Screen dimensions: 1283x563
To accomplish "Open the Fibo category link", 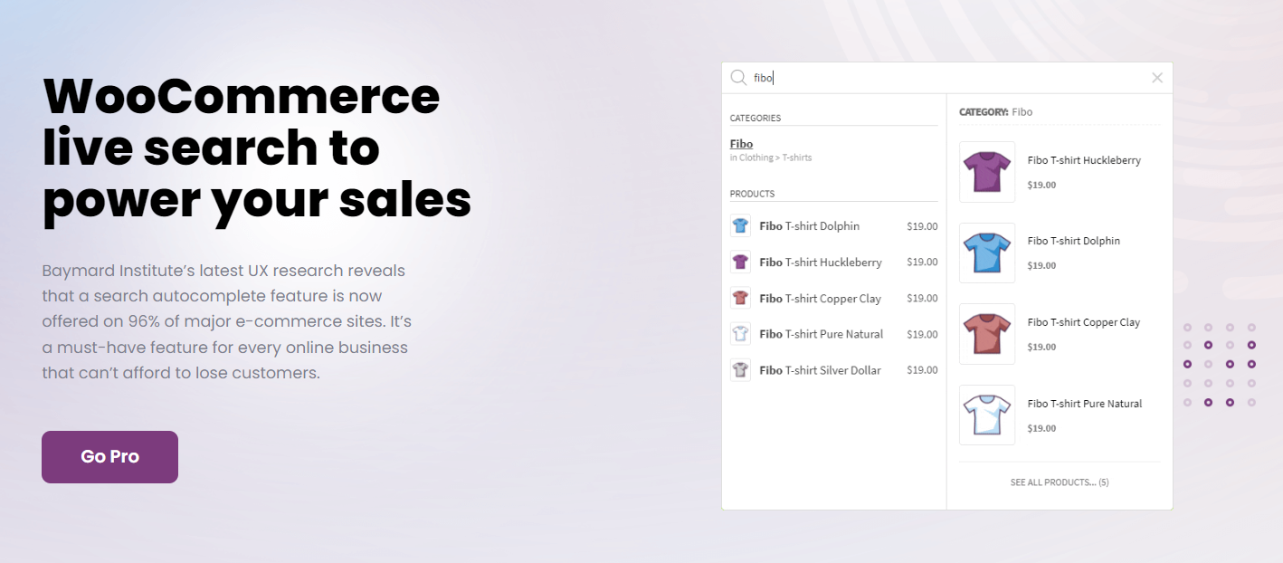I will tap(741, 144).
